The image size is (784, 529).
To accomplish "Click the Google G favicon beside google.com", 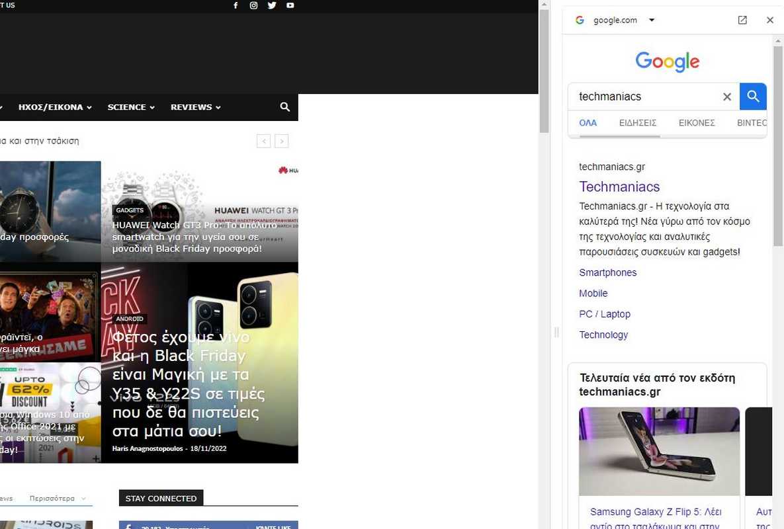I will [580, 20].
